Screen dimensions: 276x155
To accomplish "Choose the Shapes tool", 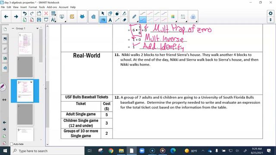I will point(110,13).
